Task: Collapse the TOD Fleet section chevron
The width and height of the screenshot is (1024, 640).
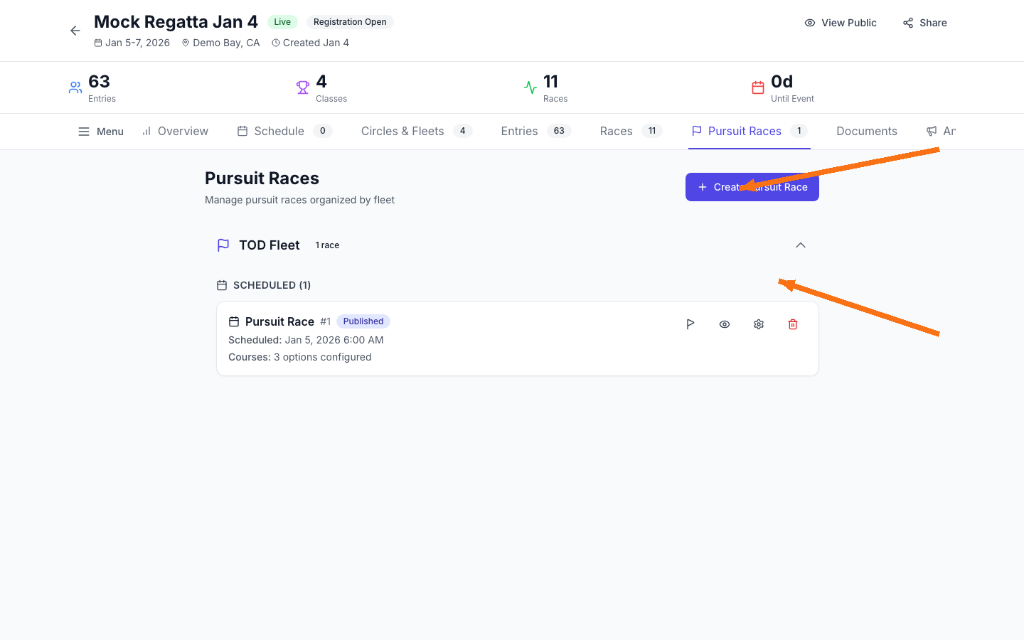Action: [x=801, y=245]
